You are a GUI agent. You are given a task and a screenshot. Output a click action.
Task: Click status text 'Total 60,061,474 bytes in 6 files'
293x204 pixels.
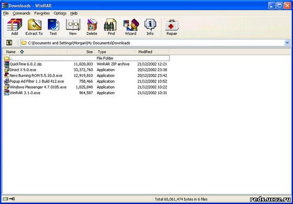pos(181,199)
